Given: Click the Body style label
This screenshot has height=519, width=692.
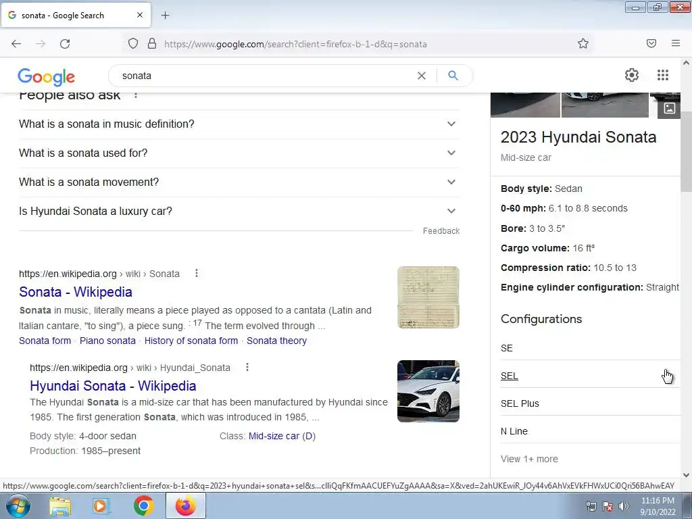Looking at the screenshot, I should coord(526,189).
